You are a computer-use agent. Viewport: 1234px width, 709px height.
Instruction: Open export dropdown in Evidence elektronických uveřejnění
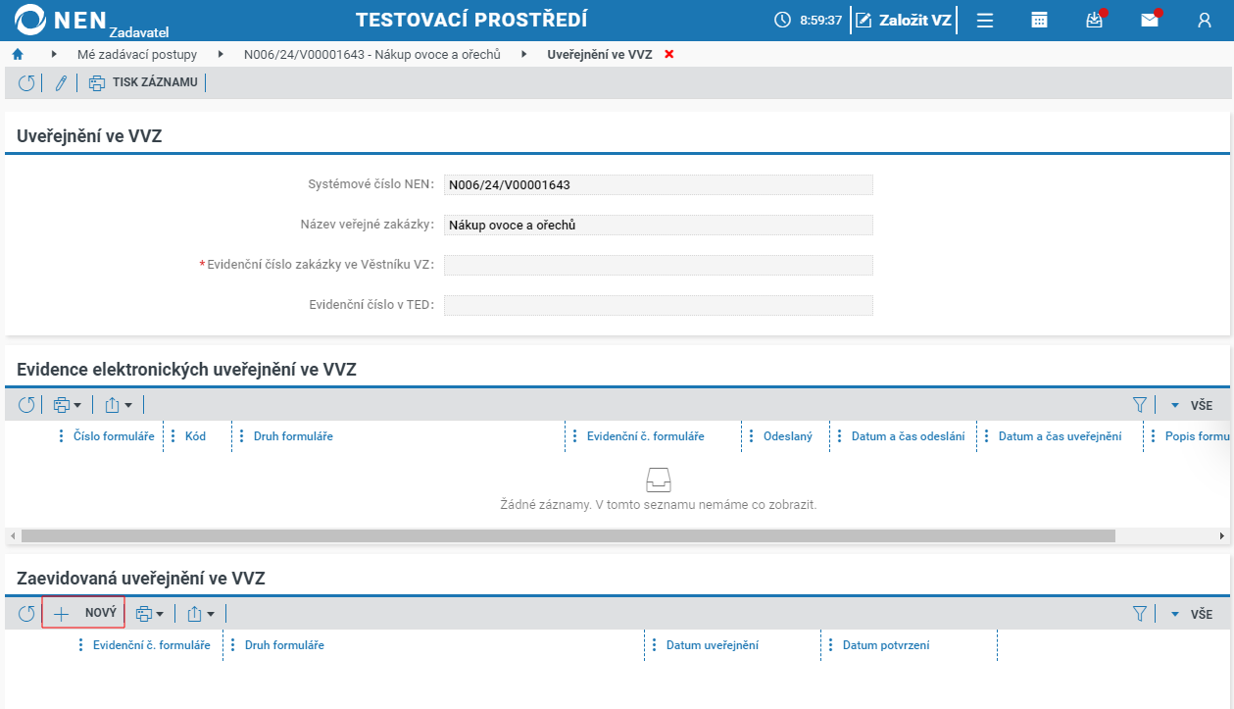coord(119,405)
